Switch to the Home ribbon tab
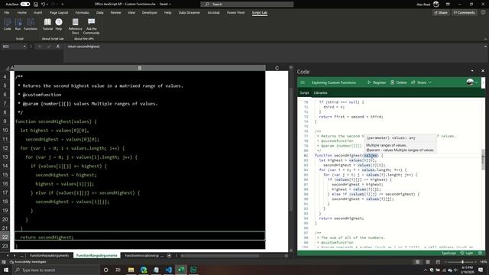489x275 pixels. pos(22,13)
